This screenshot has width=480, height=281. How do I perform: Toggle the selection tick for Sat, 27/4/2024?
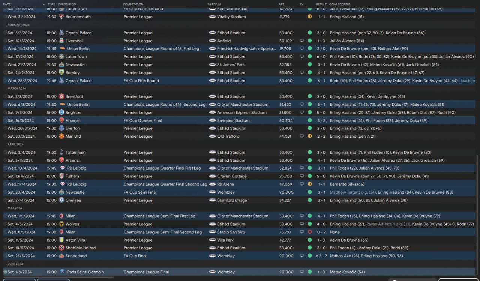click(x=5, y=200)
